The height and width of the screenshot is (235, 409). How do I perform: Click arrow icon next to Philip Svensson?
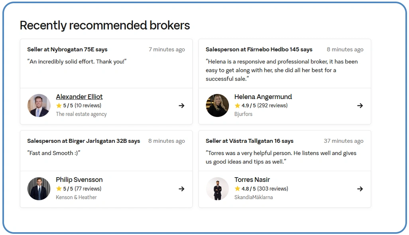[x=181, y=189]
